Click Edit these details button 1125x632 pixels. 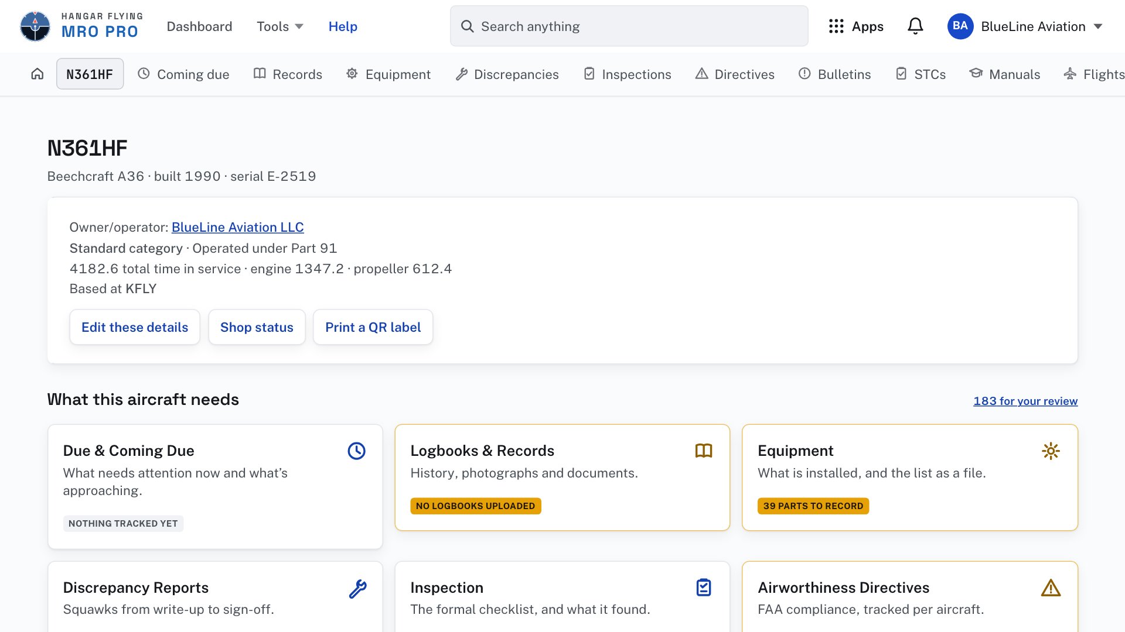pos(135,327)
